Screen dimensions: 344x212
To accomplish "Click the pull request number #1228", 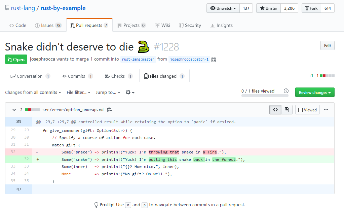I will pos(166,47).
